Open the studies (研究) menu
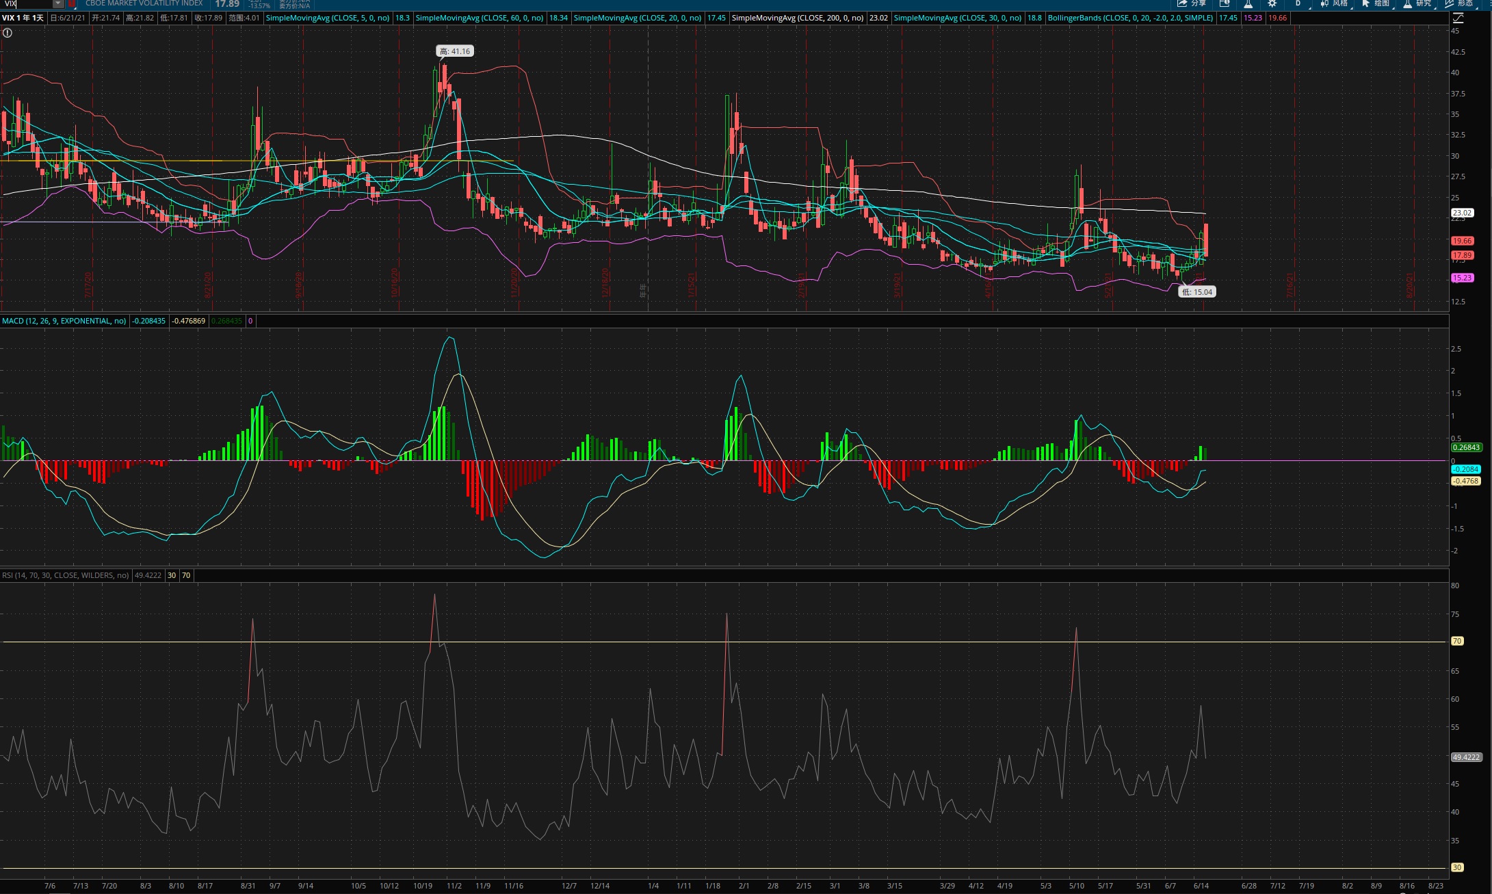Viewport: 1492px width, 894px height. (1417, 3)
